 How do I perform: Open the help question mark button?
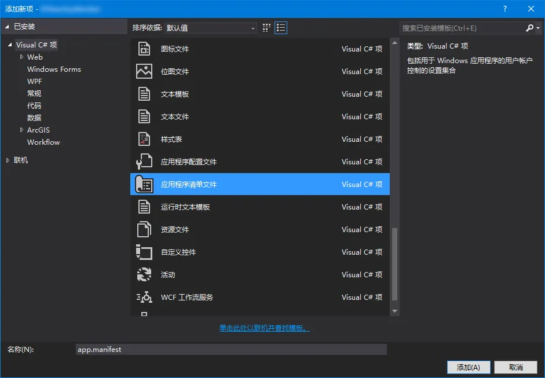point(505,9)
